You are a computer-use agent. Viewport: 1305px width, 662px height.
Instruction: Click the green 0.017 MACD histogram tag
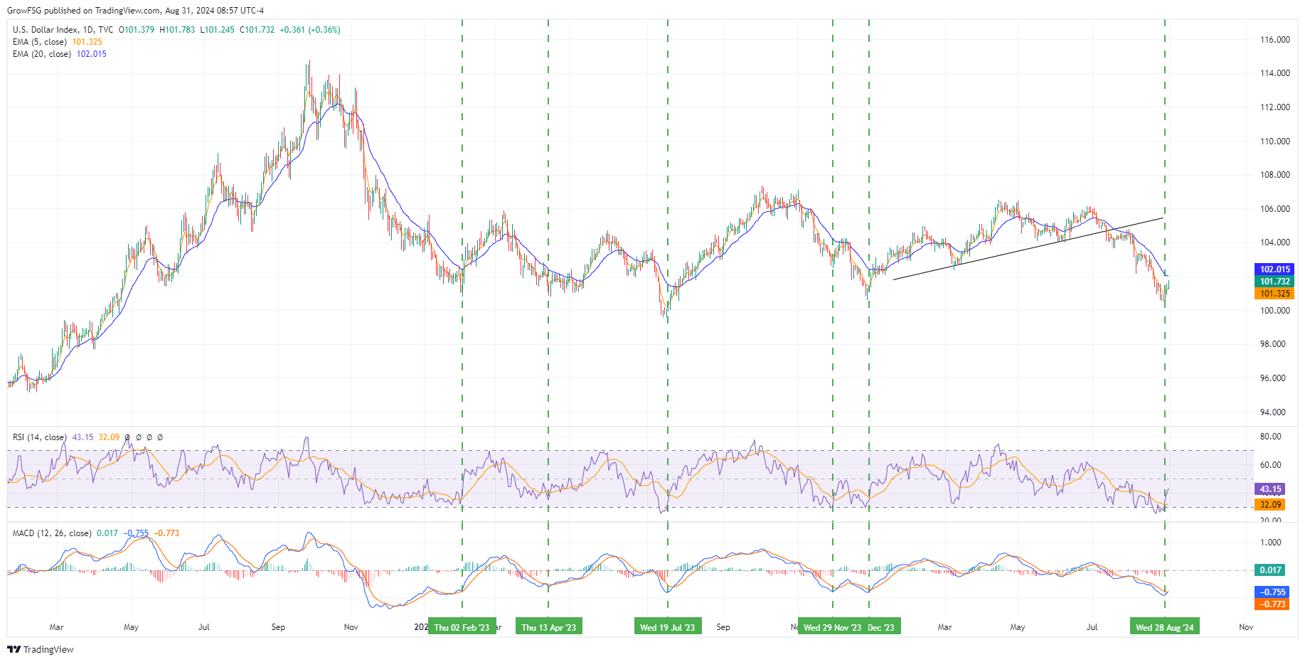pos(1270,570)
